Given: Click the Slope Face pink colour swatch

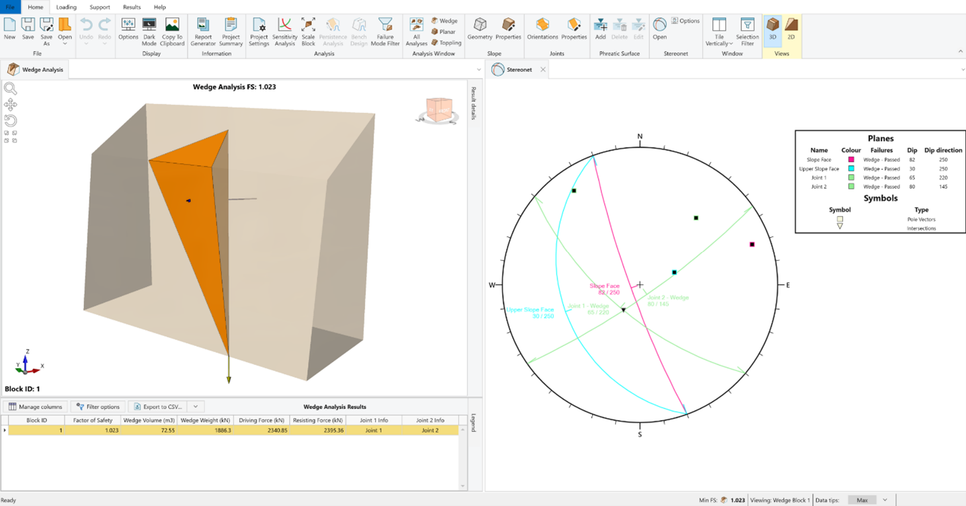Looking at the screenshot, I should coord(851,160).
